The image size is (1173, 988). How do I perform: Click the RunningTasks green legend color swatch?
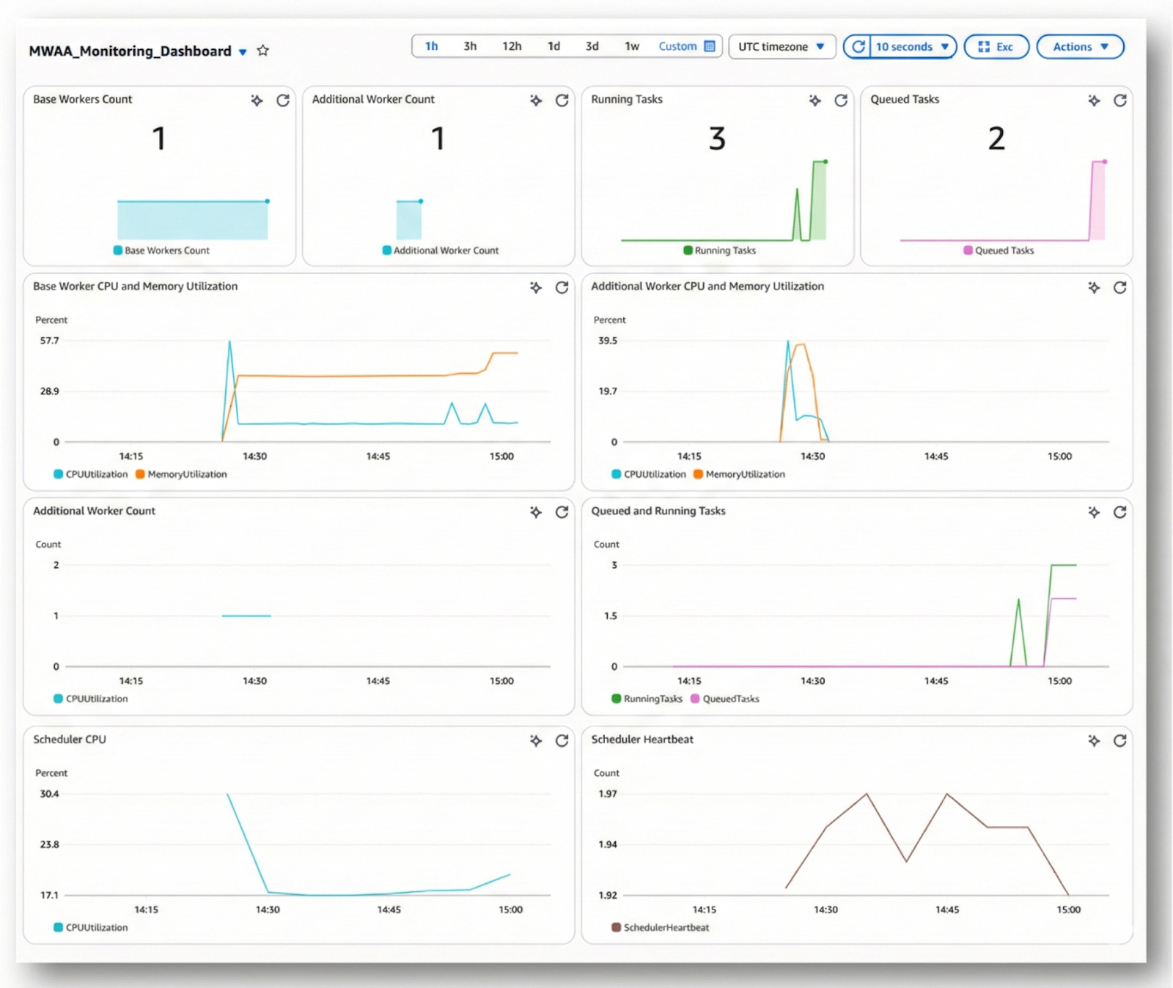pos(617,698)
